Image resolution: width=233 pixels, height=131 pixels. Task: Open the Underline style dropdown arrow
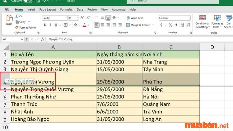[60, 25]
